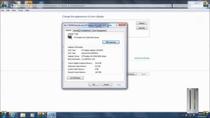This screenshot has height=118, width=210.
Task: Click the ATI Radeon adapter card icon
Action: point(70,37)
